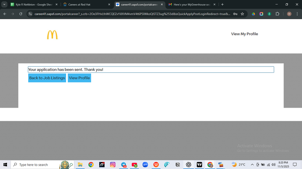Close the Google Sheets tab
This screenshot has height=169, width=302.
[x=57, y=4]
